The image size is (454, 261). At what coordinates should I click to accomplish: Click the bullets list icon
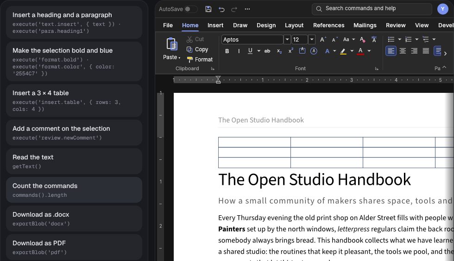[391, 39]
